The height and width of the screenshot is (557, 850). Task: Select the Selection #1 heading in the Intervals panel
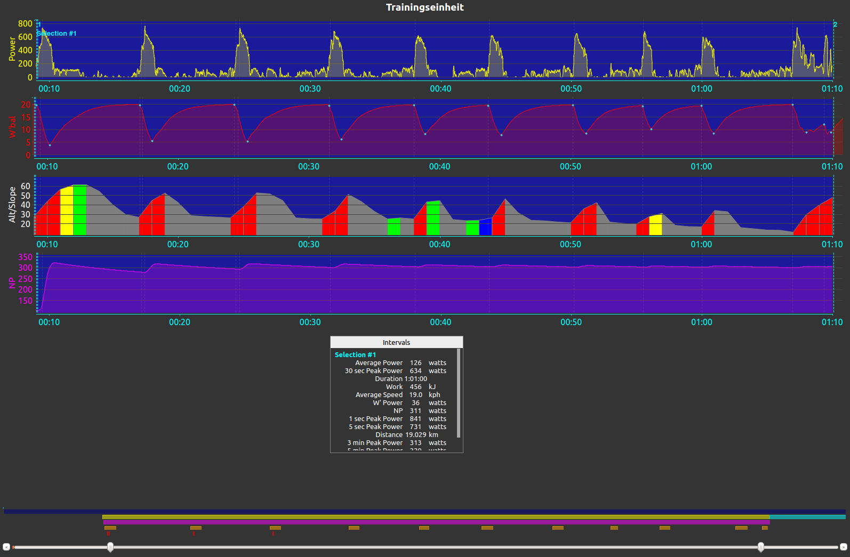(355, 354)
